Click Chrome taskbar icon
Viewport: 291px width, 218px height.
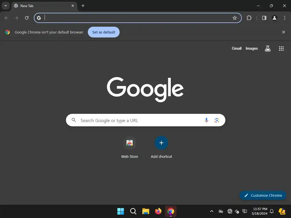click(171, 211)
